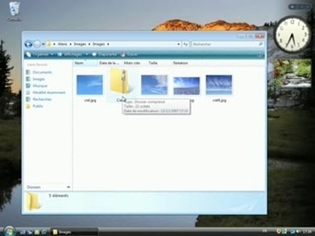The image size is (315, 236).
Task: Click the slideshow picture gadget
Action: coord(293,73)
